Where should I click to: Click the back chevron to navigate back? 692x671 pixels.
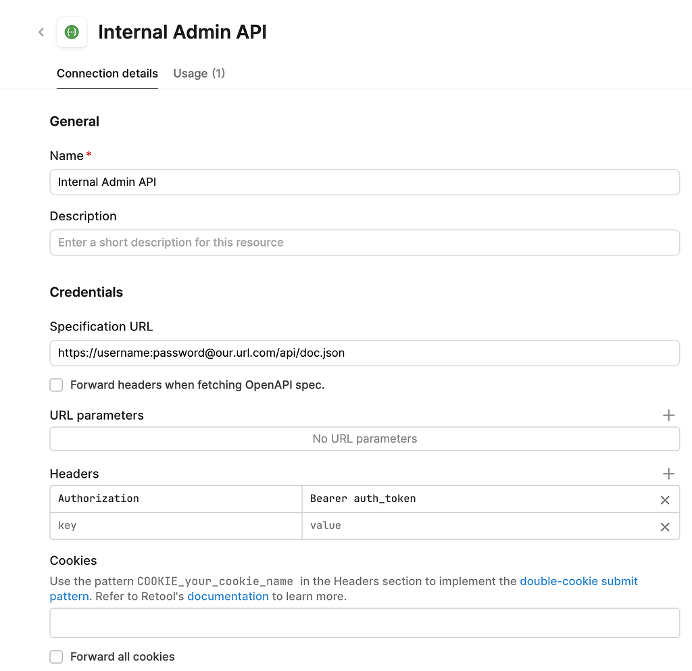click(x=41, y=32)
